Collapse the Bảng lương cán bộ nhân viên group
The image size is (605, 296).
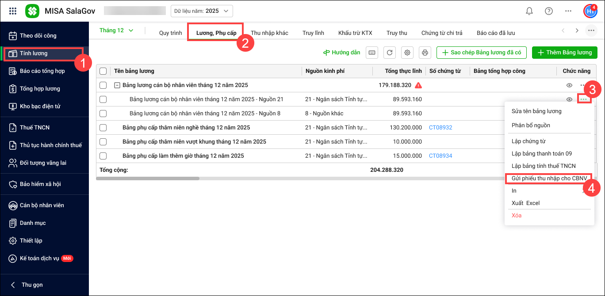click(x=117, y=85)
